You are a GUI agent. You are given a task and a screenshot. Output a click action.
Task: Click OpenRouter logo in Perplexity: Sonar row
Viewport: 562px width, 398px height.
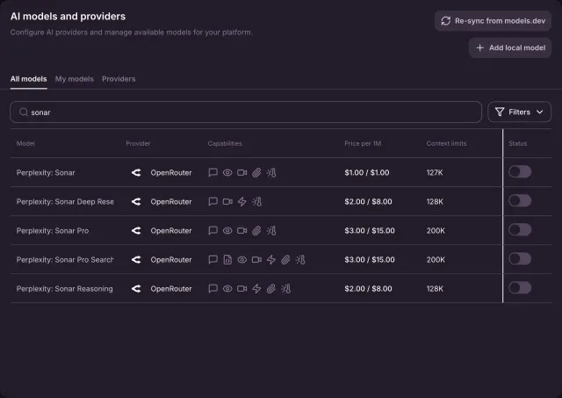tap(136, 172)
